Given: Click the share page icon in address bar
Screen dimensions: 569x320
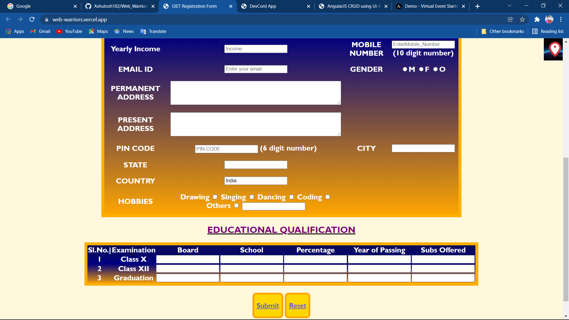Looking at the screenshot, I should point(510,20).
